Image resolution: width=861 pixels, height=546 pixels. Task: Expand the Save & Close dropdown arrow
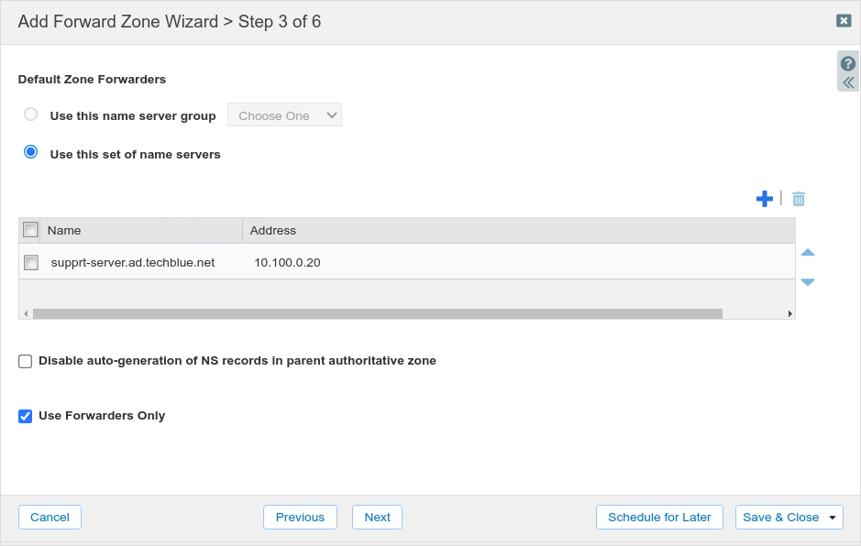[x=833, y=518]
